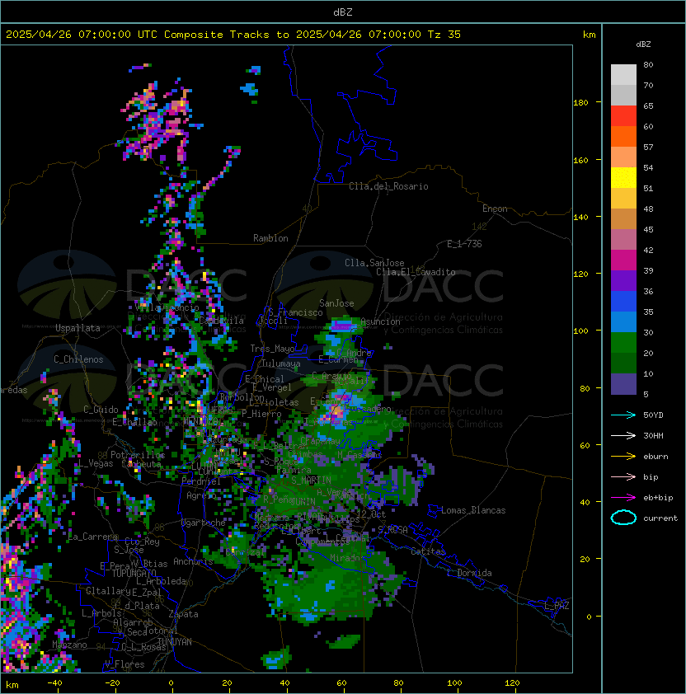Select the V_Flores map label

coord(125,664)
